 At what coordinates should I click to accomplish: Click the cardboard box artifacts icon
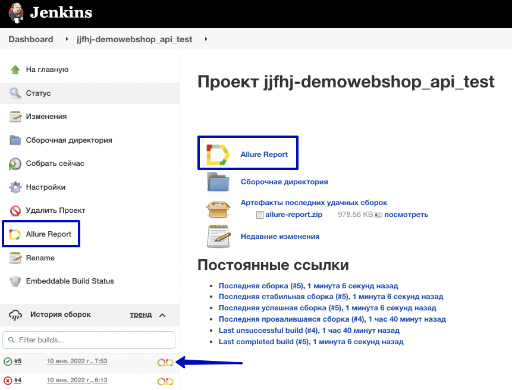(x=218, y=209)
